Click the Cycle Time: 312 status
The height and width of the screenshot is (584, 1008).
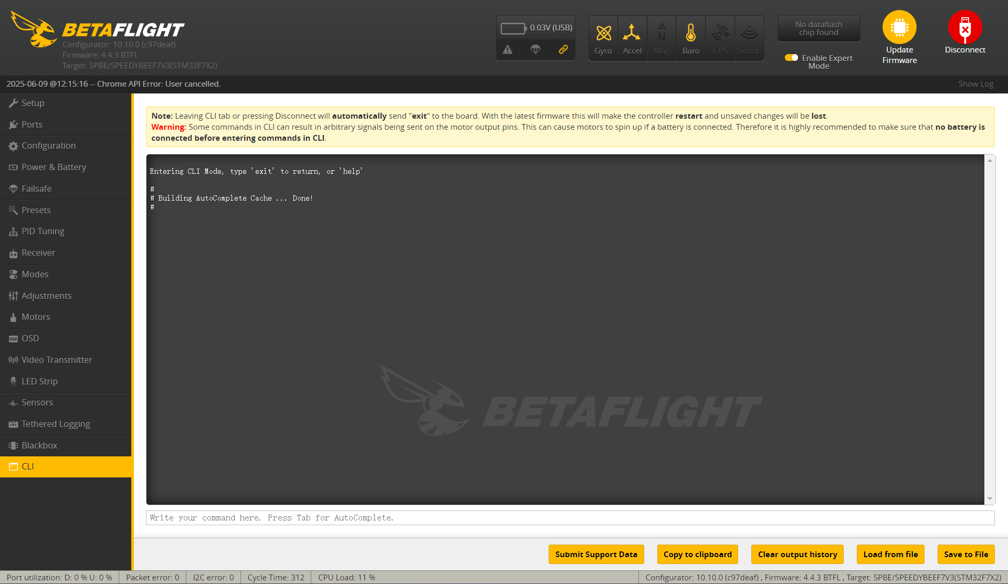click(276, 578)
